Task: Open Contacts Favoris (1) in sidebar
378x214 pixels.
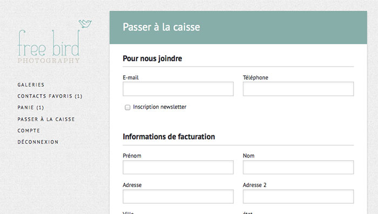Action: (50, 96)
